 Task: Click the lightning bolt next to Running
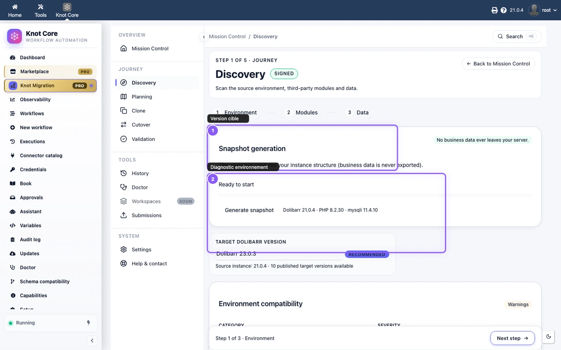[x=88, y=323]
